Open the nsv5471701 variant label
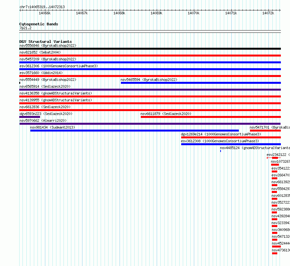The width and height of the screenshot is (290, 266). point(270,127)
